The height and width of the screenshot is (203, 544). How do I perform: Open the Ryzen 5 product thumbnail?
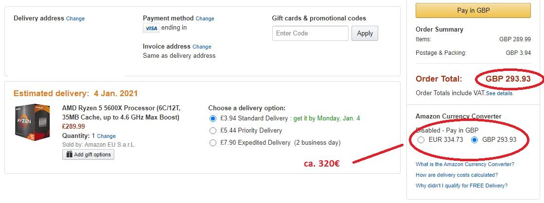33,121
